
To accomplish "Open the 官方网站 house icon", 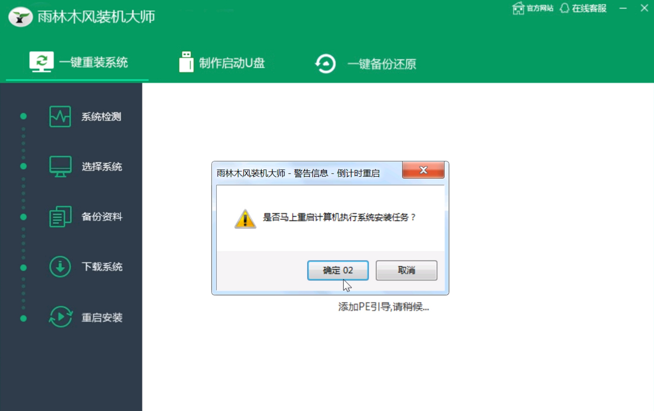I will pyautogui.click(x=518, y=8).
